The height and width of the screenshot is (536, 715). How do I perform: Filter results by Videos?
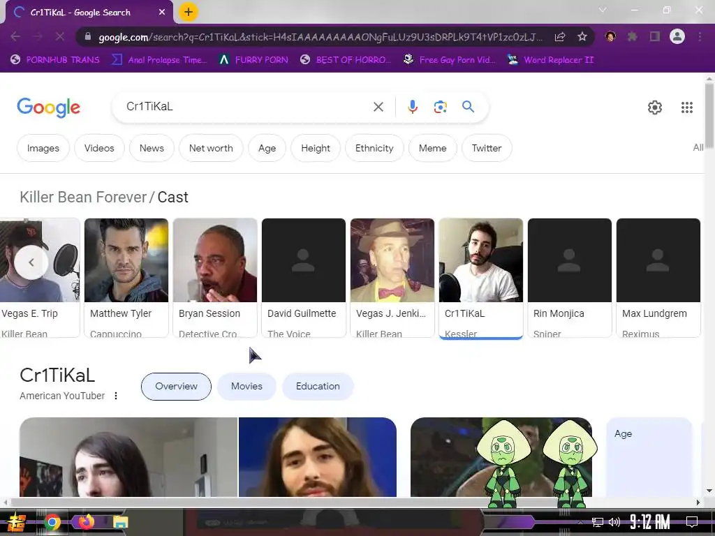pos(99,148)
